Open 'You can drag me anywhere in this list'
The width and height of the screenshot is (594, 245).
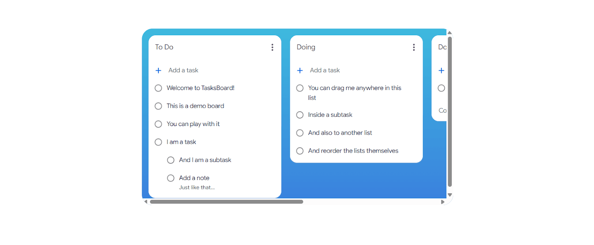tap(355, 93)
